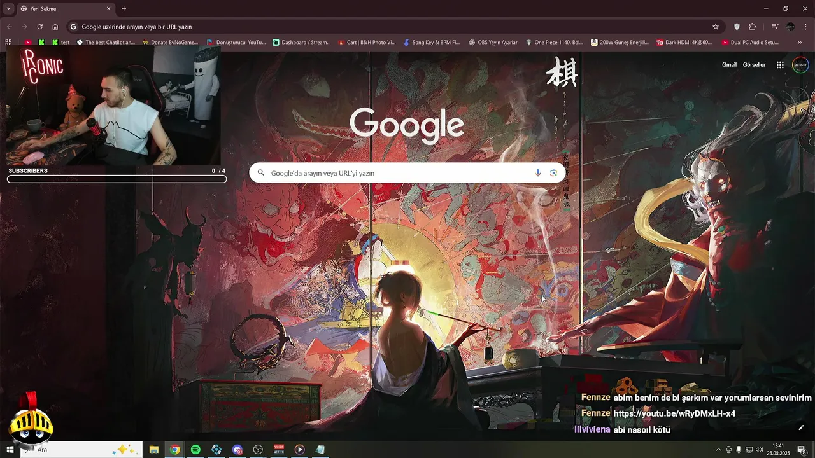
Task: Open Spotify from the taskbar
Action: point(195,450)
